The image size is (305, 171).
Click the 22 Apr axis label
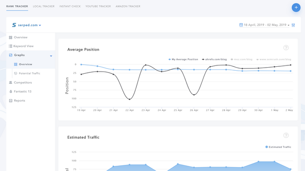129,110
